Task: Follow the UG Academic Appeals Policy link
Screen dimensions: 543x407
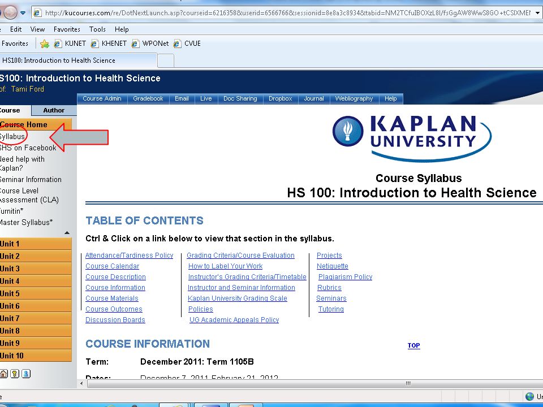Action: pyautogui.click(x=234, y=320)
